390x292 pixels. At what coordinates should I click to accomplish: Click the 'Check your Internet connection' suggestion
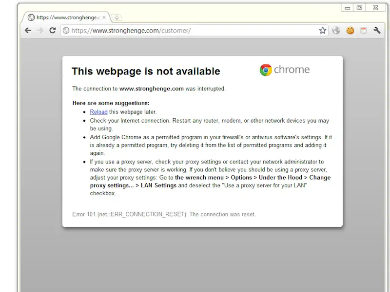click(x=210, y=125)
